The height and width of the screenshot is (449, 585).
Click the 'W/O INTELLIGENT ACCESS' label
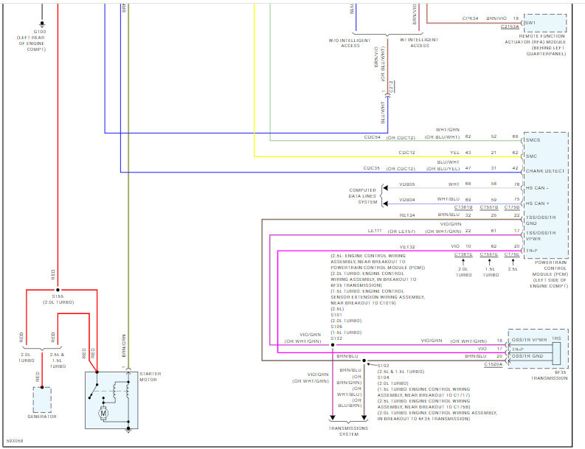350,43
